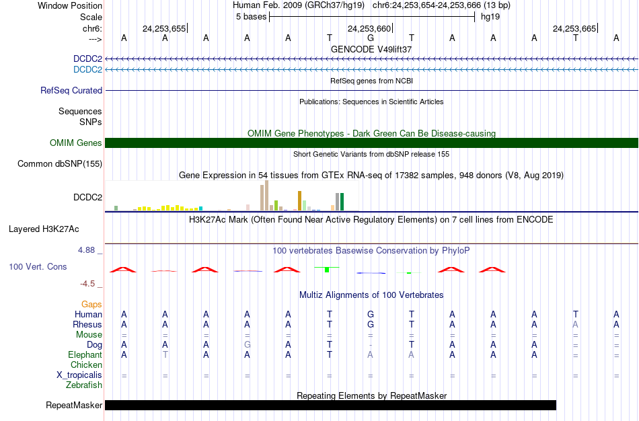Click the DCDC2 GTEx track label

[87, 197]
